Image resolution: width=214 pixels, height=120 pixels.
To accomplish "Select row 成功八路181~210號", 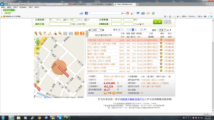I will point(131,47).
